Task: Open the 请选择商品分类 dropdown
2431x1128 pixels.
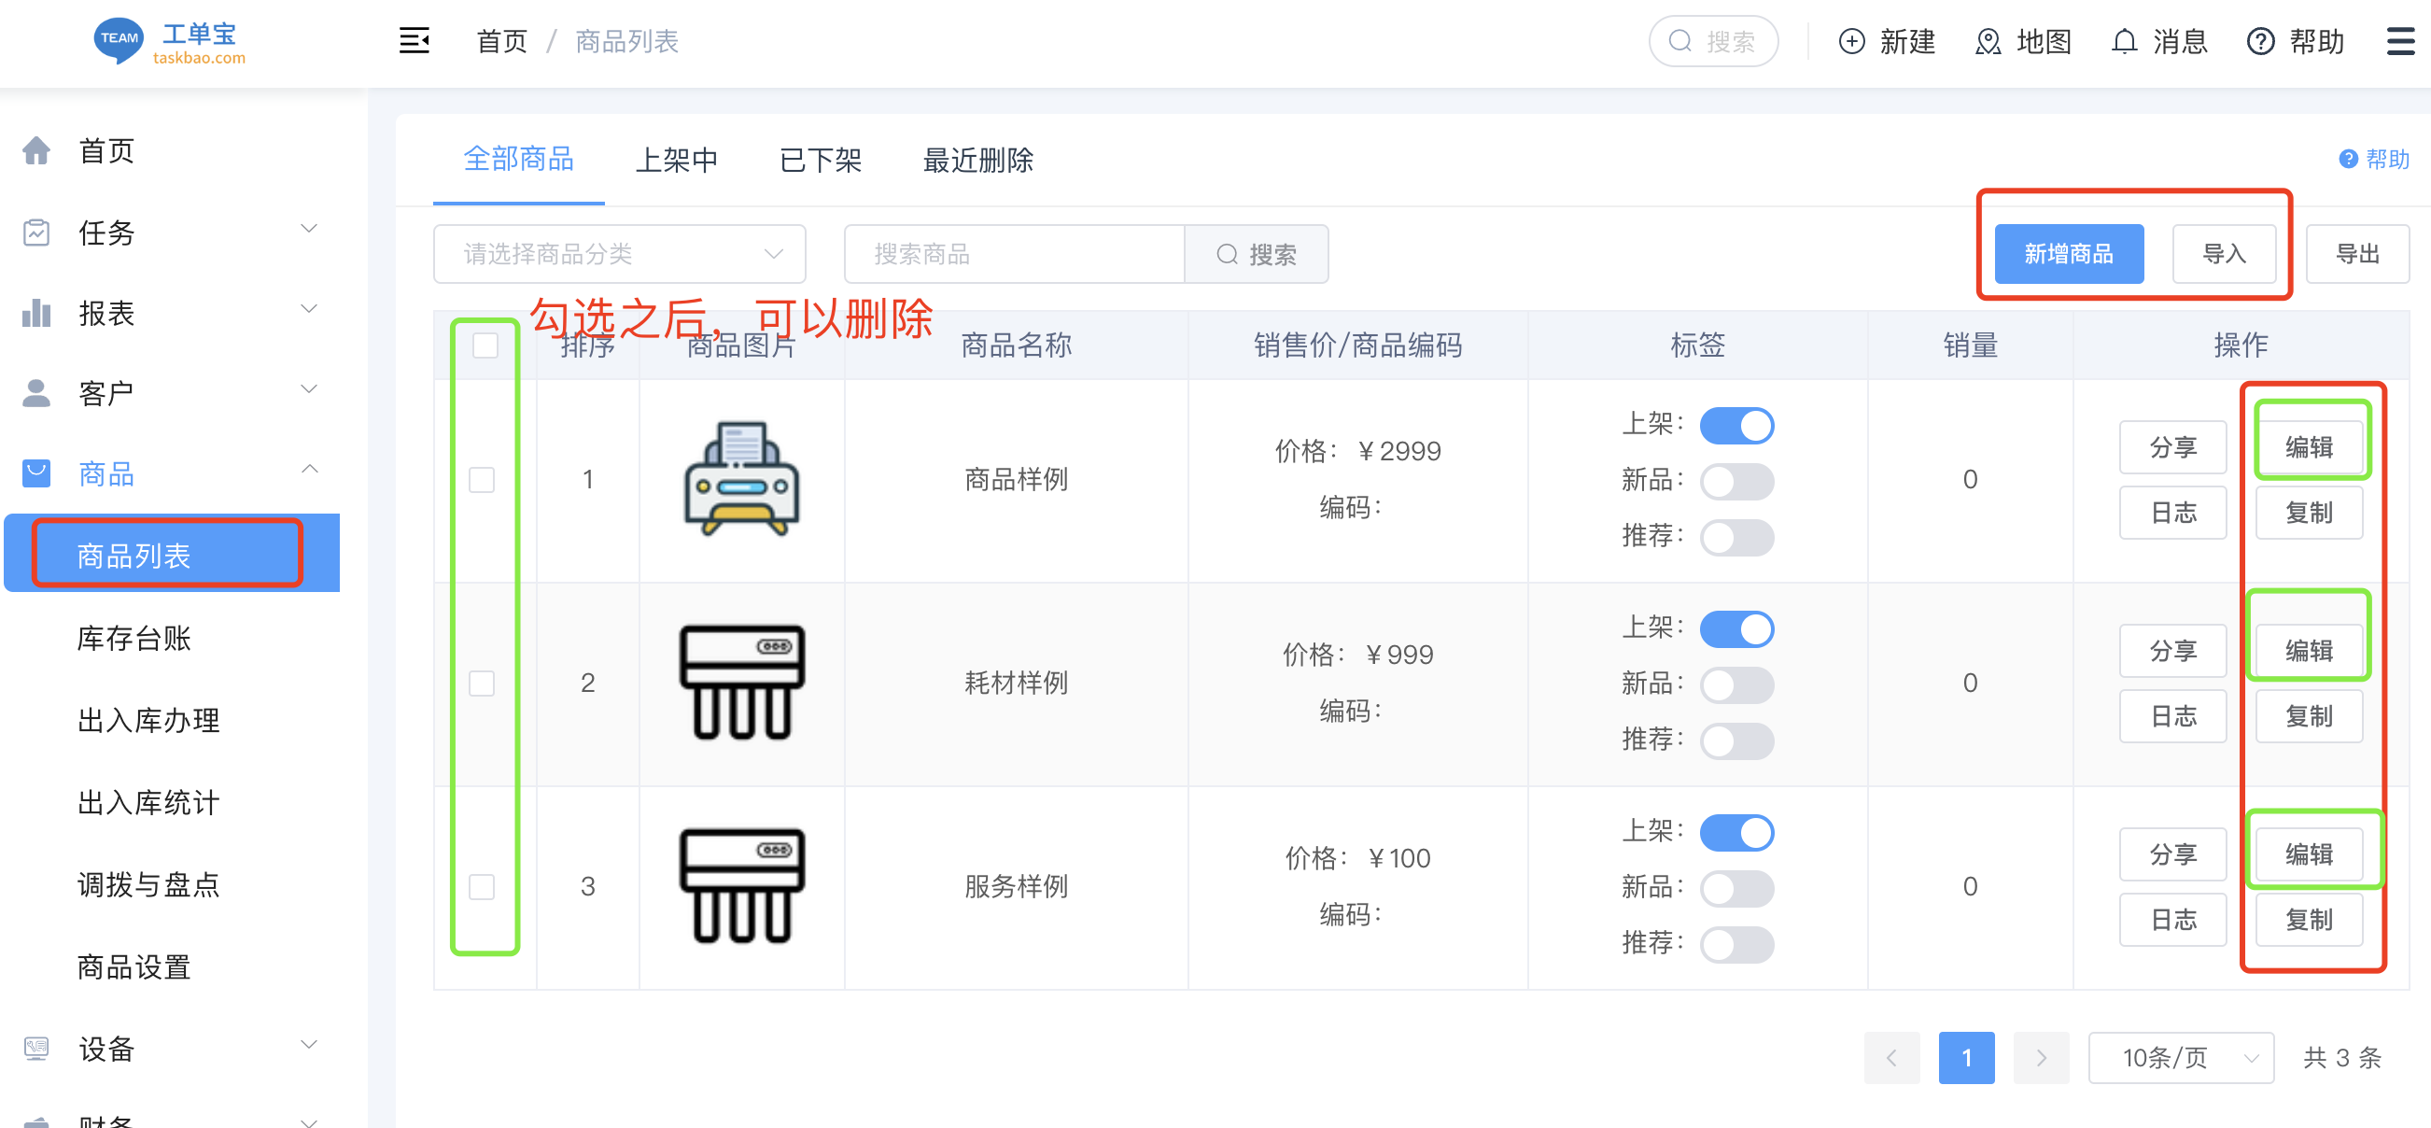Action: coord(619,254)
